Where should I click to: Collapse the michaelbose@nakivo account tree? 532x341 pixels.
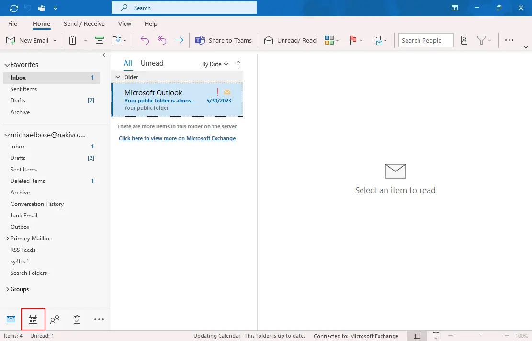[7, 135]
